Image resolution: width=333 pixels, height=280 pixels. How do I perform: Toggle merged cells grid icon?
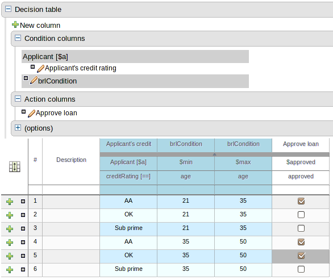point(15,166)
